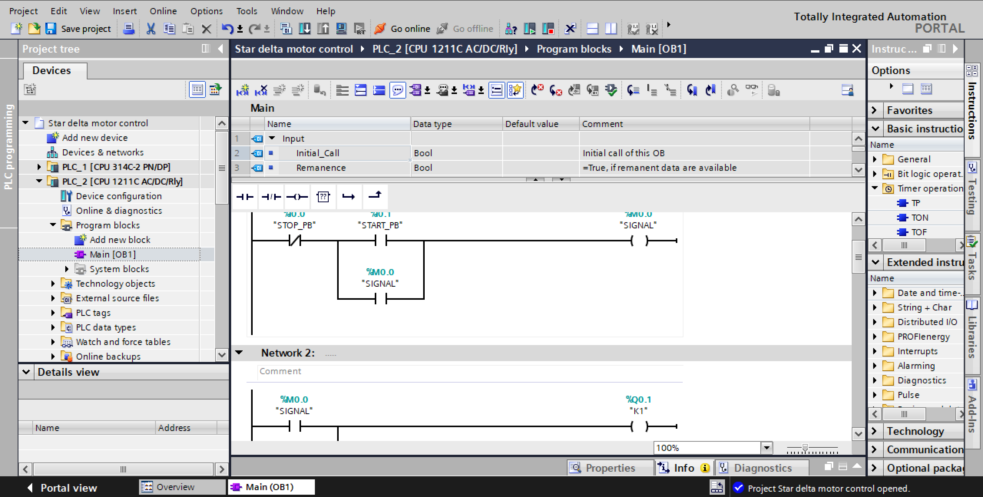This screenshot has width=983, height=497.
Task: Expand Bit logic operations folder
Action: pos(875,174)
